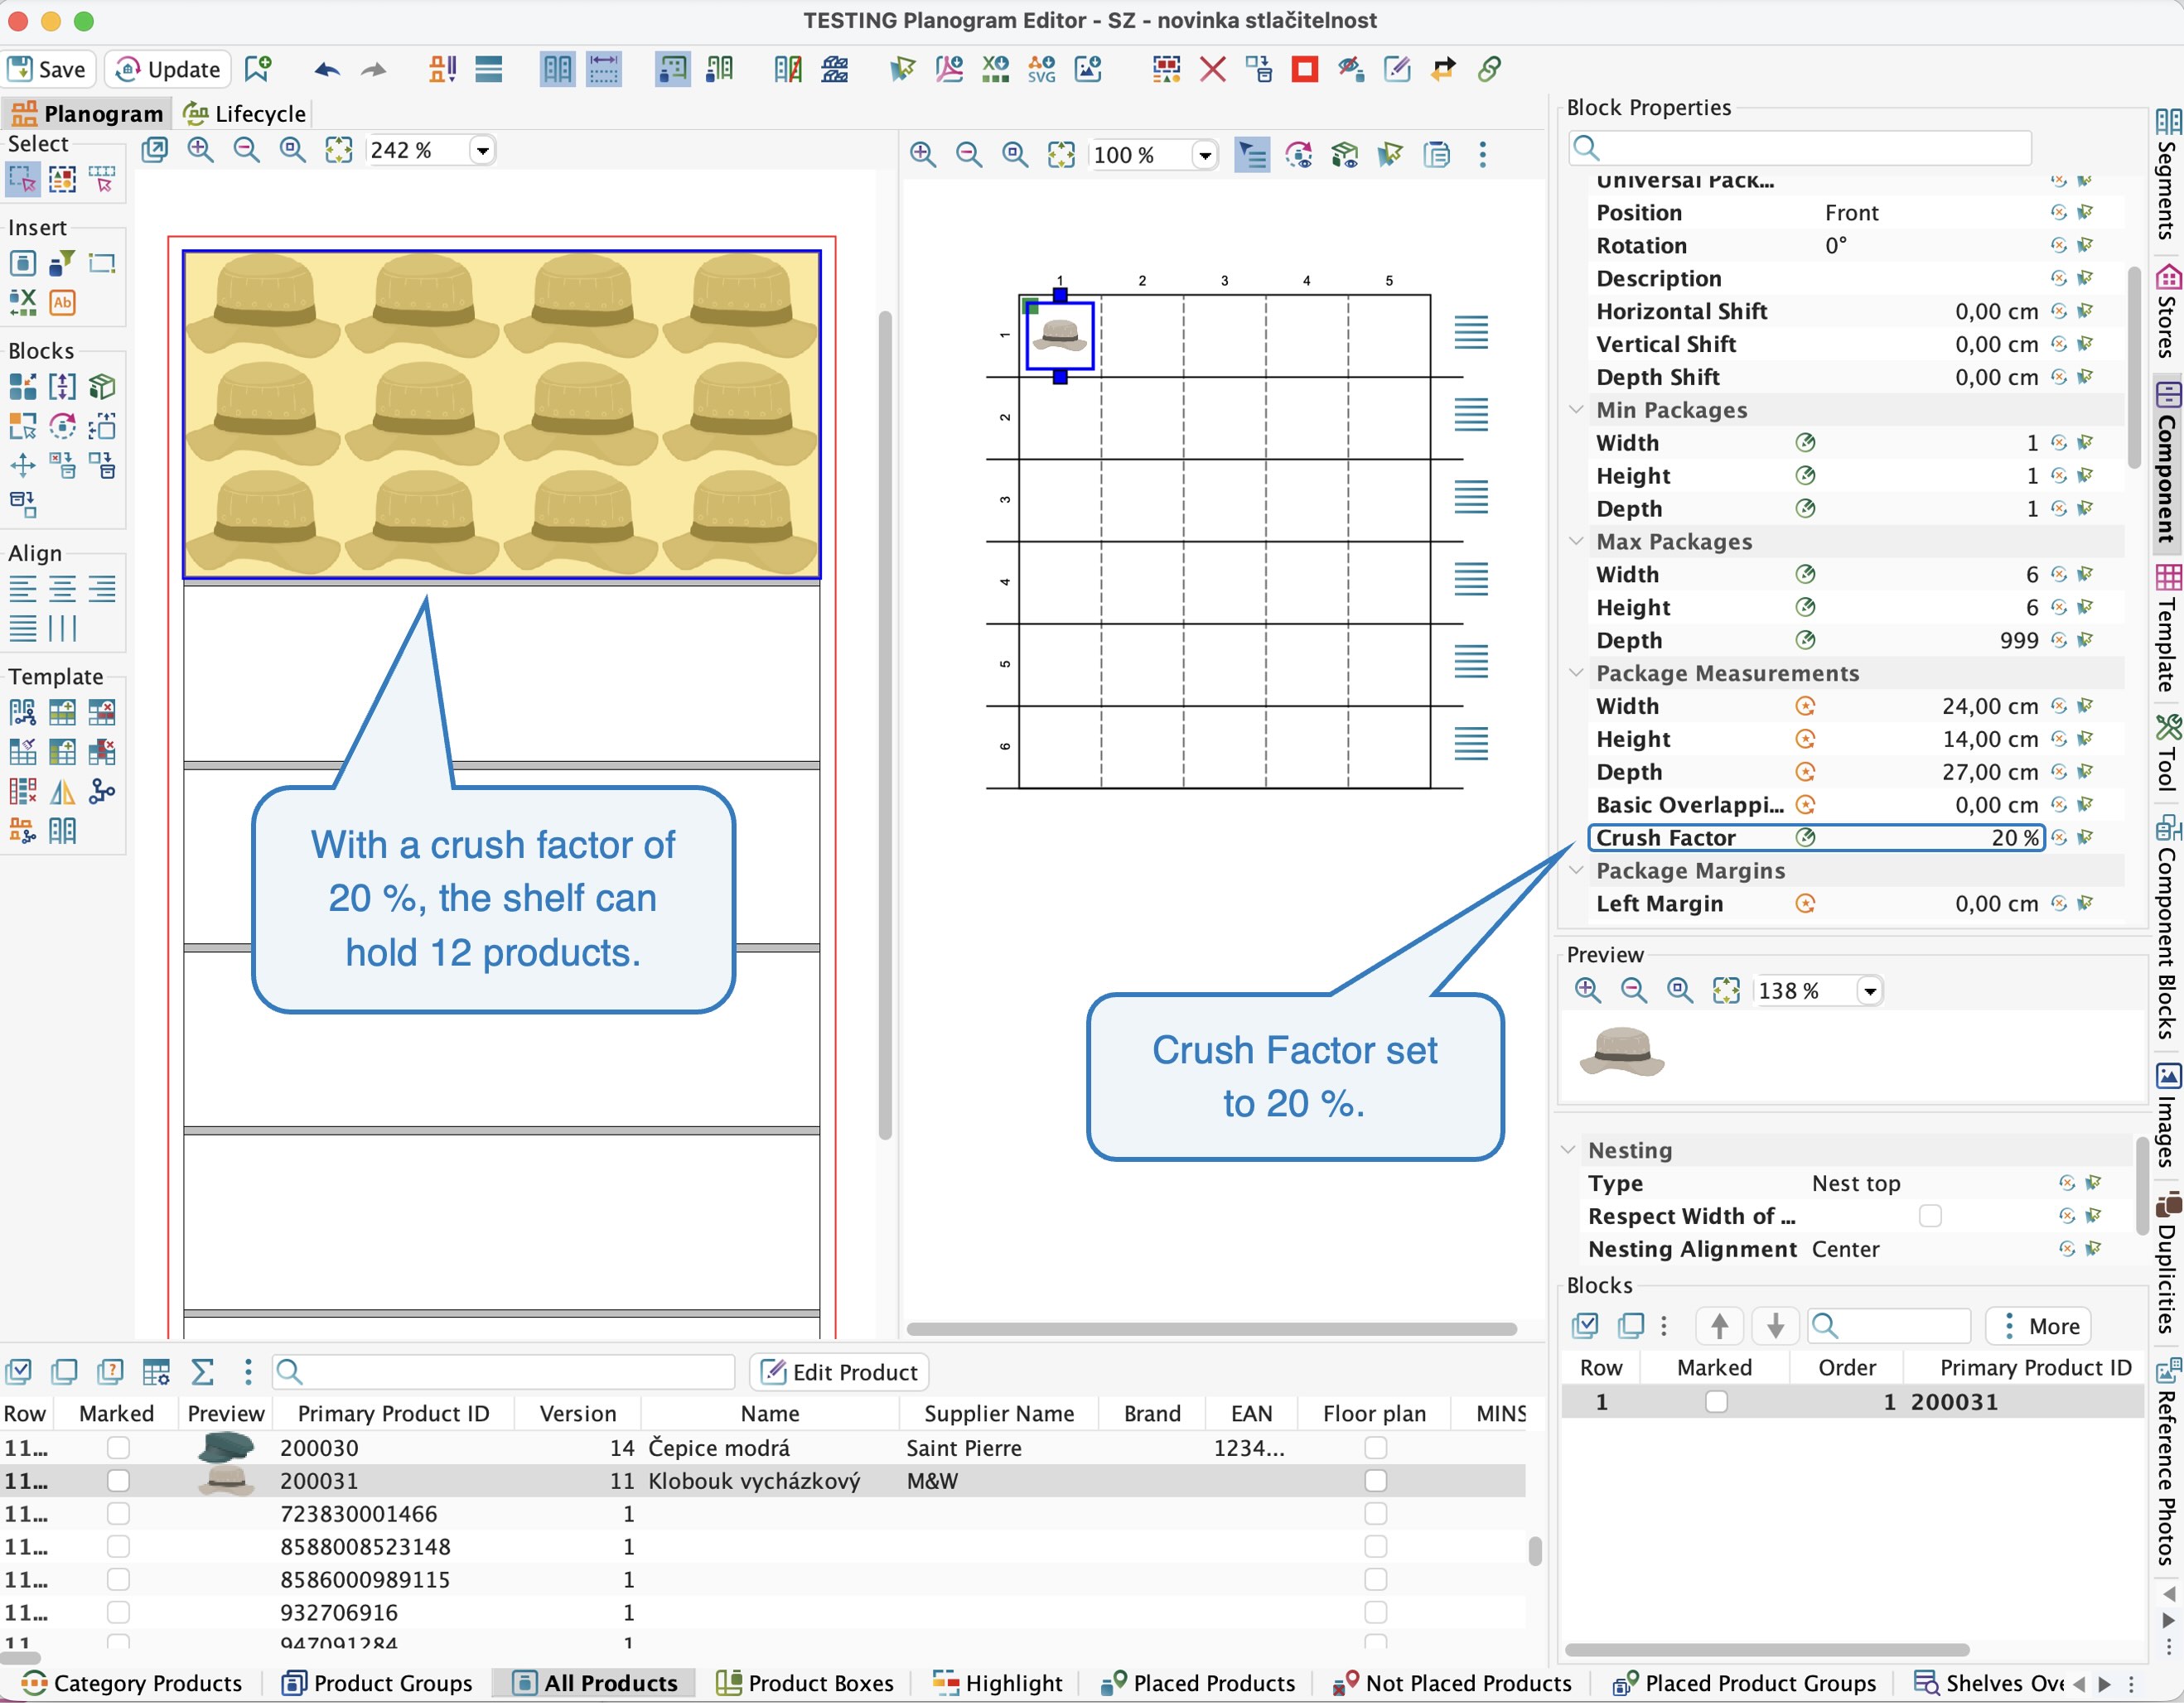2184x1706 pixels.
Task: Zoom out on the block grid view
Action: tap(968, 154)
